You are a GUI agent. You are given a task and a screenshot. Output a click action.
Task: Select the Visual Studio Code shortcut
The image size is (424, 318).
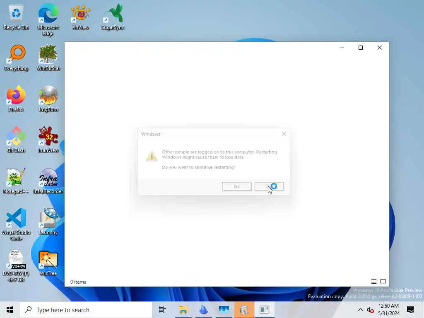coord(16,224)
